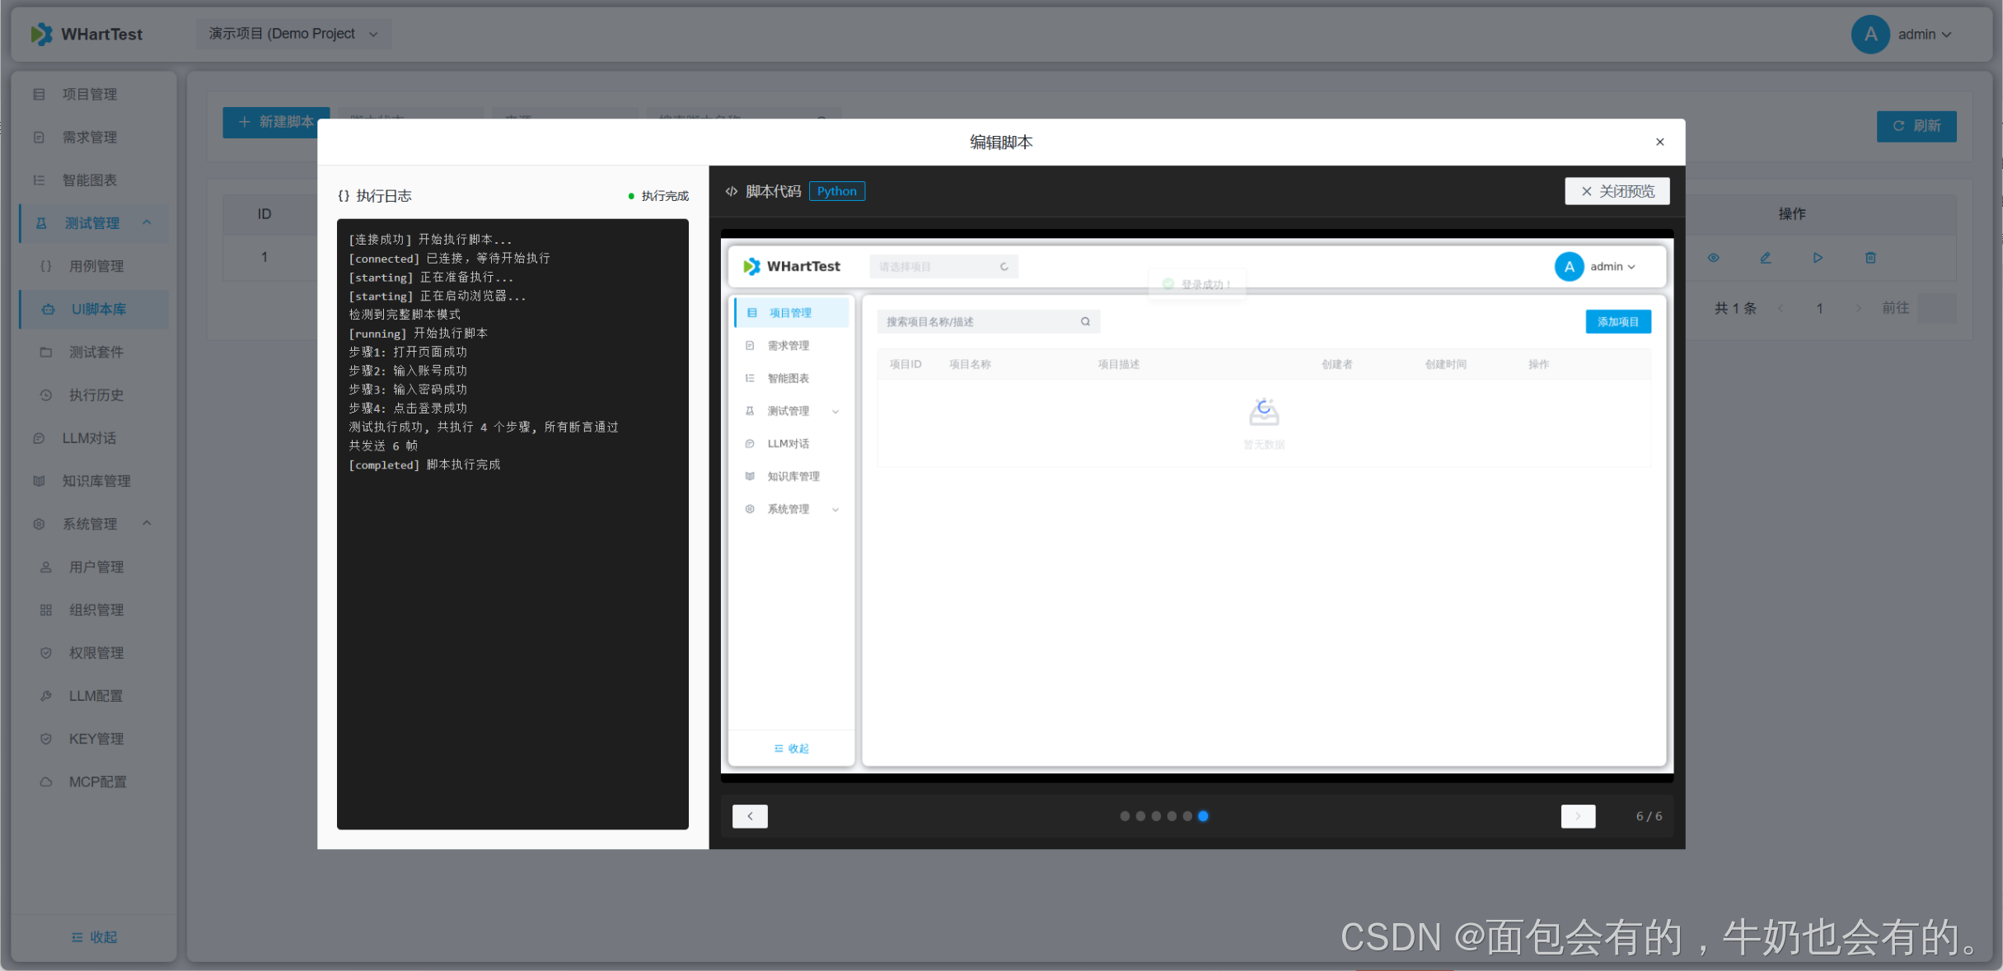
Task: Click the eye view icon in operations column
Action: click(x=1713, y=258)
